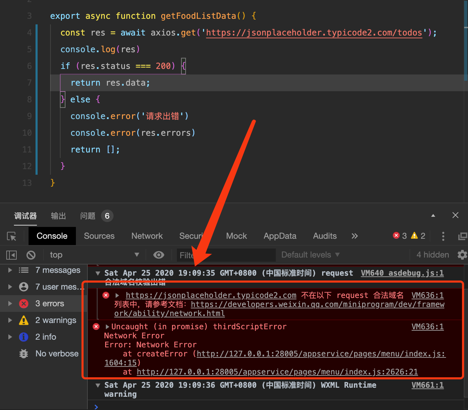The height and width of the screenshot is (410, 468).
Task: Click line number 10 in the gutter
Action: click(x=27, y=133)
